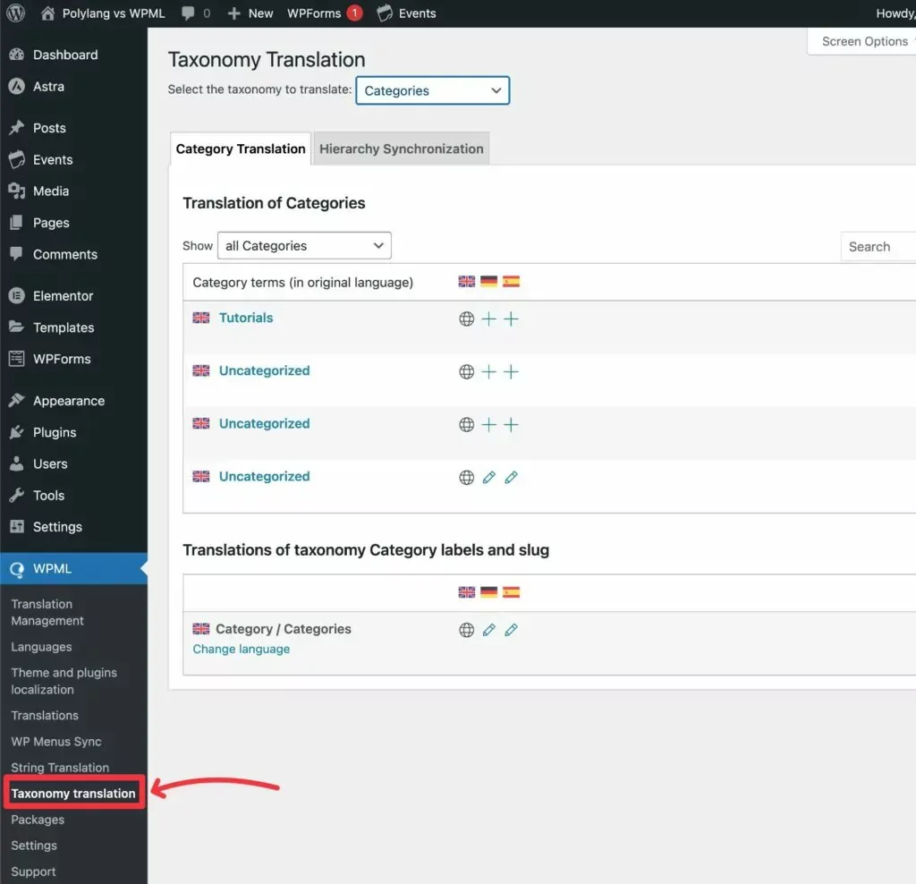
Task: Add German translation for Tutorials category
Action: (488, 319)
